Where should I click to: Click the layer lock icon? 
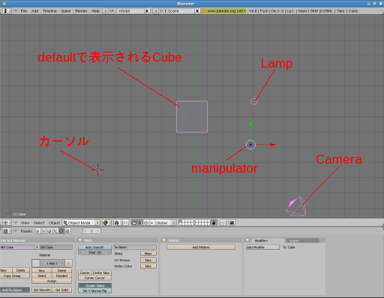tap(214, 223)
